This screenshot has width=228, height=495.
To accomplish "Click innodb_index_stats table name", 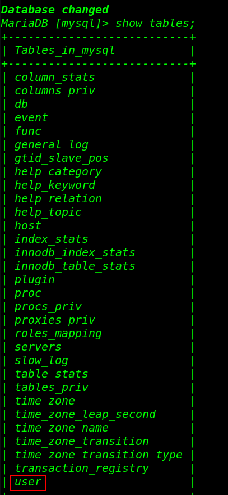I will point(75,252).
